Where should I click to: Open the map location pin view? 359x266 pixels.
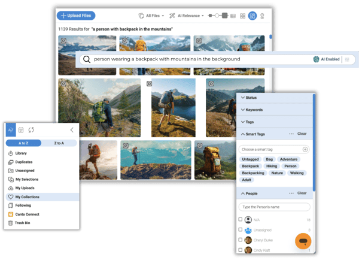pos(261,16)
